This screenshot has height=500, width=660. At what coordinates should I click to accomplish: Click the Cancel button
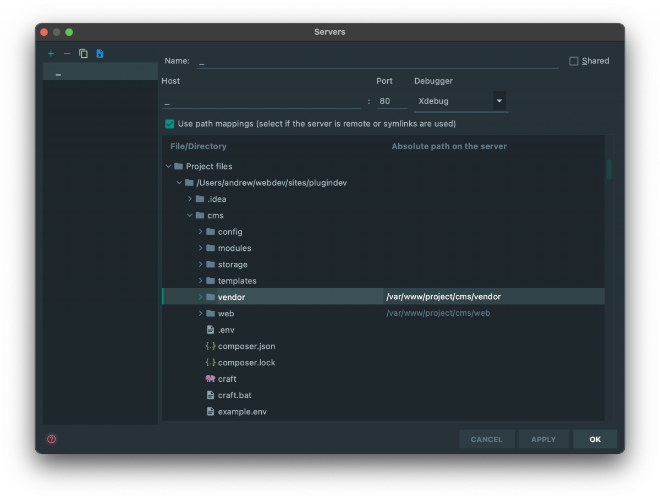487,439
